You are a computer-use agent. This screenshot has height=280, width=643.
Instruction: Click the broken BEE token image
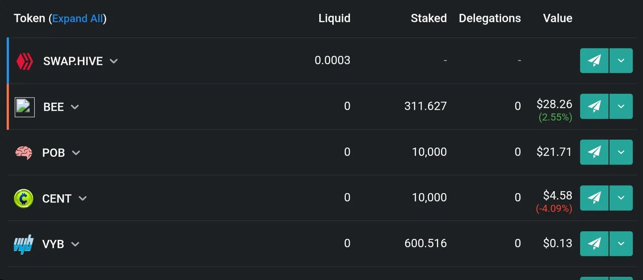point(25,107)
